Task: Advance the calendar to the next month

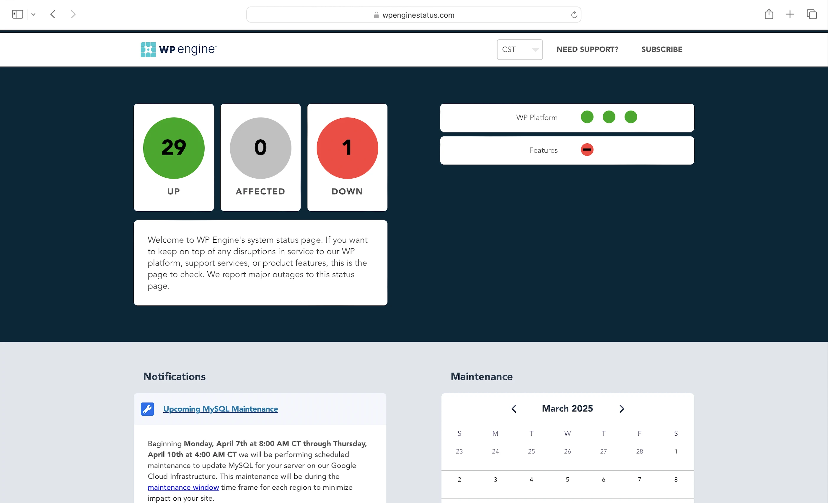Action: pos(622,409)
